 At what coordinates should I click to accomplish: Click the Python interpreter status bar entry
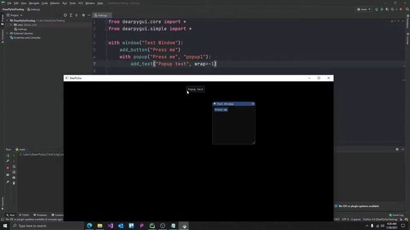[380, 220]
